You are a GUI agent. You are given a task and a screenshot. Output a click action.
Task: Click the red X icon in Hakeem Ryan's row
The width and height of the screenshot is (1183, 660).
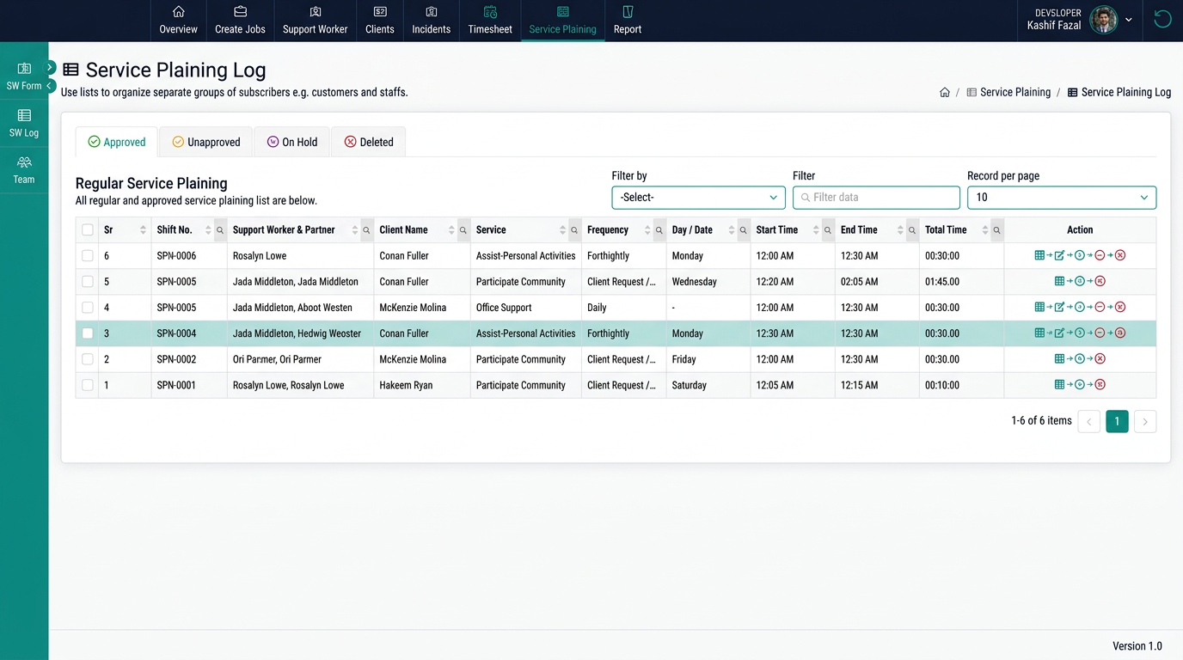[1100, 385]
